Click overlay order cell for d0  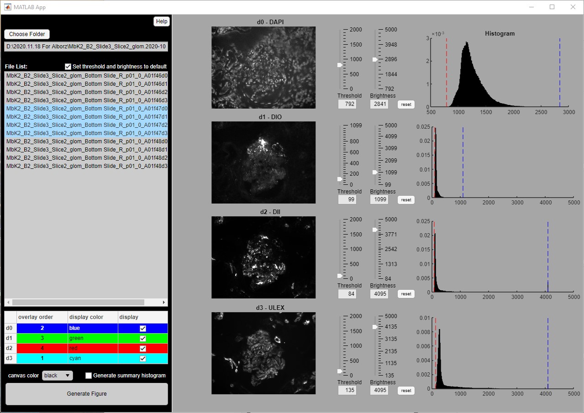(x=42, y=329)
